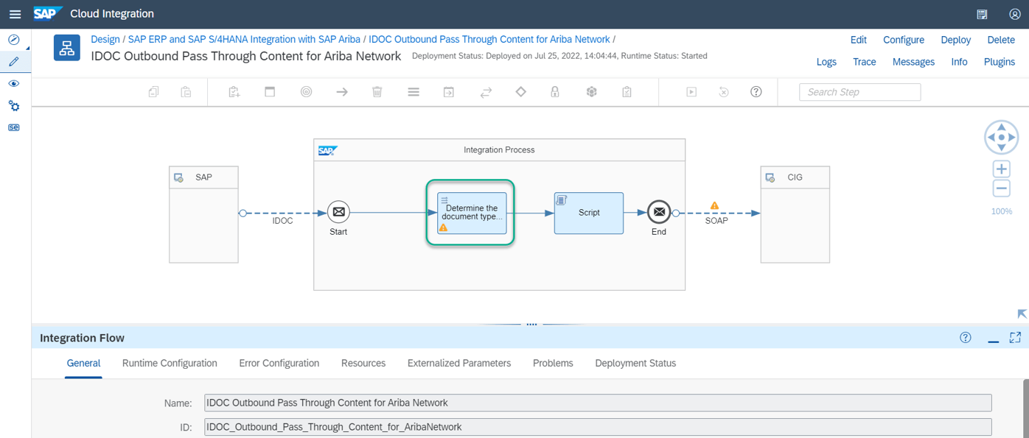Open the Messages link
This screenshot has width=1029, height=438.
(x=913, y=62)
